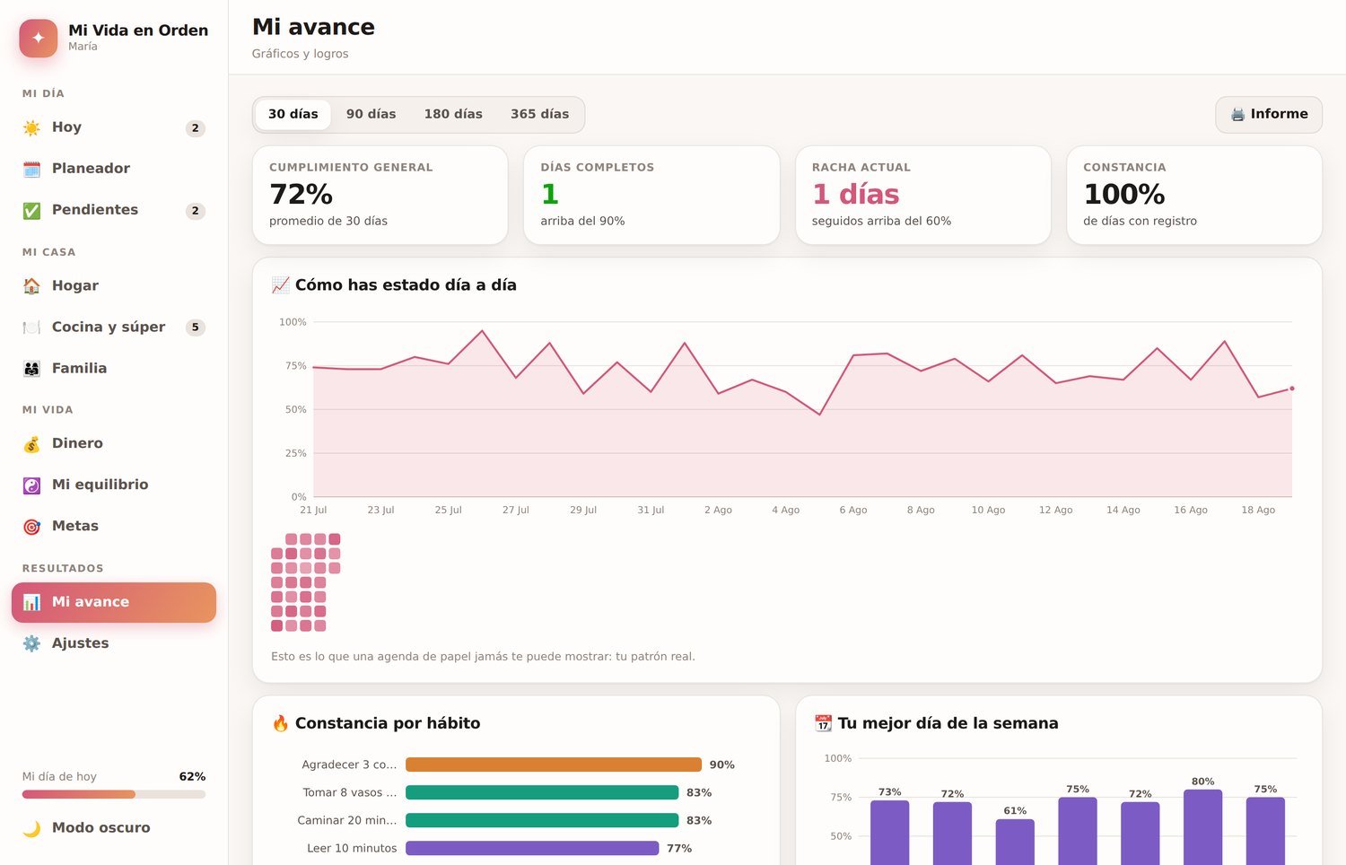Click the Hogar house icon
The image size is (1346, 865).
coord(31,286)
